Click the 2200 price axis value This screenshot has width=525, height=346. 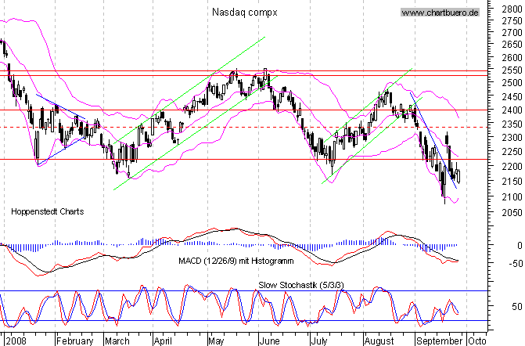click(x=512, y=167)
